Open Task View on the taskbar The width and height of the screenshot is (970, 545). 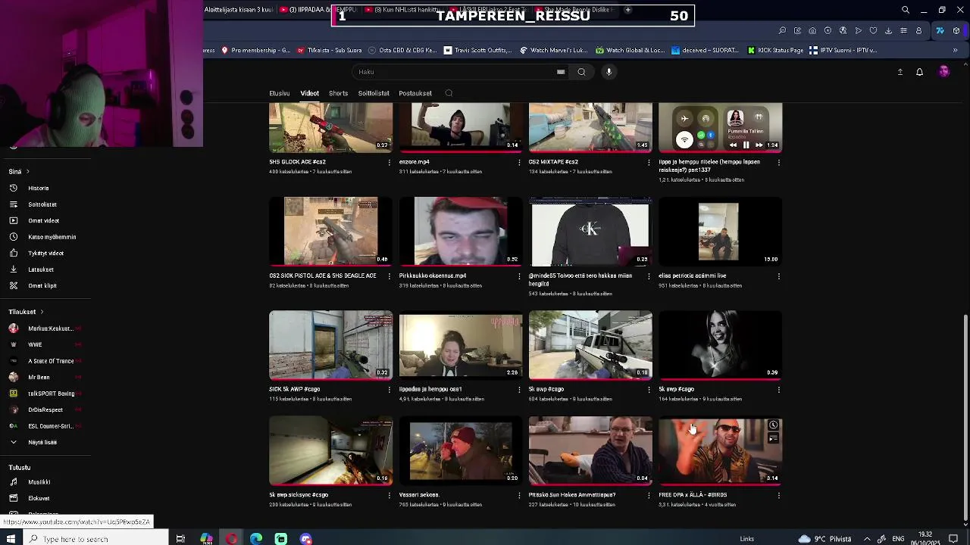click(180, 539)
